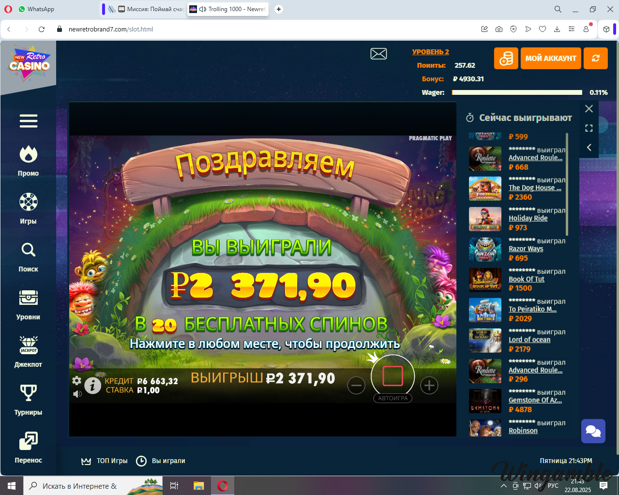
Task: Increase the bet with the plus button
Action: pos(429,386)
